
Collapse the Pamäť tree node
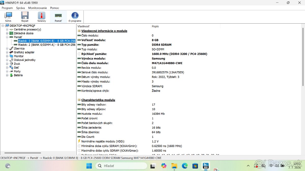pyautogui.click(x=7, y=37)
